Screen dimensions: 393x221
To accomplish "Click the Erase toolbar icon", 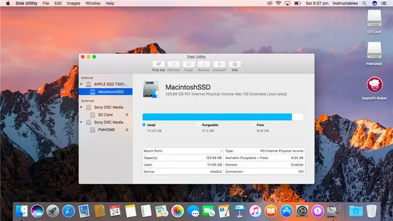I will click(x=189, y=64).
